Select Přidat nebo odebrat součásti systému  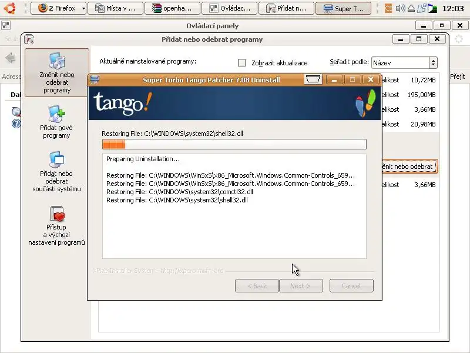click(56, 172)
